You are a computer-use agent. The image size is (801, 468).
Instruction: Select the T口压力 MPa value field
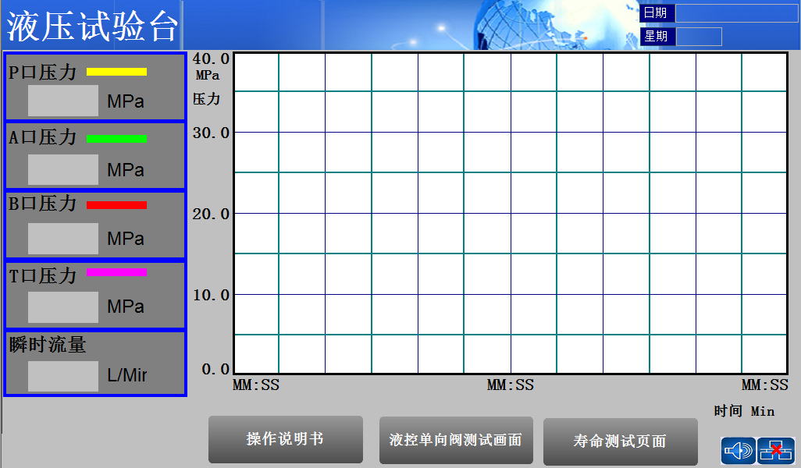click(x=63, y=307)
